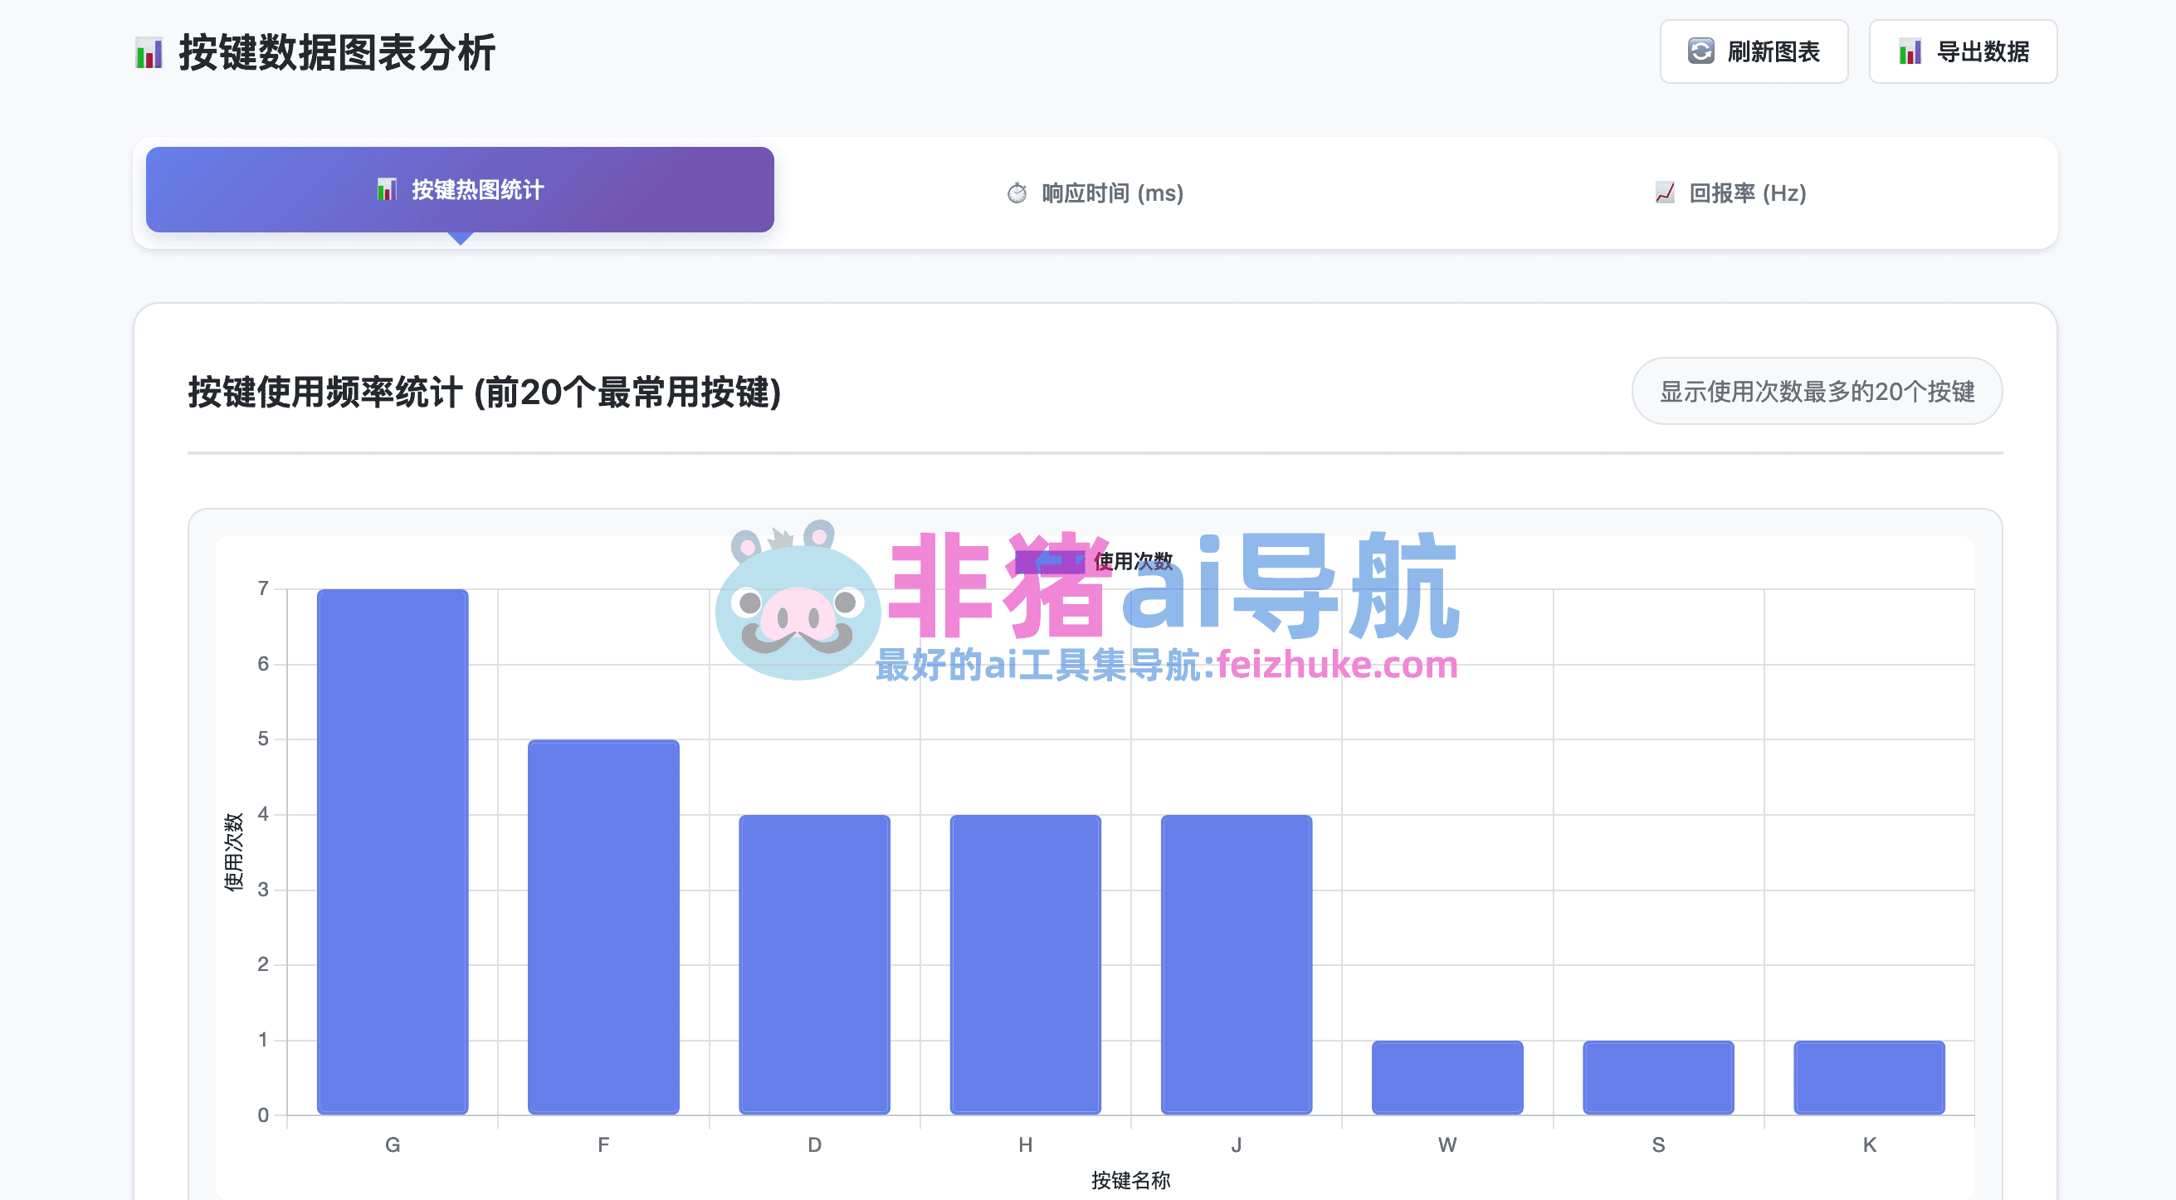
Task: Click the chart icon in 导出数据 button
Action: click(x=1909, y=51)
